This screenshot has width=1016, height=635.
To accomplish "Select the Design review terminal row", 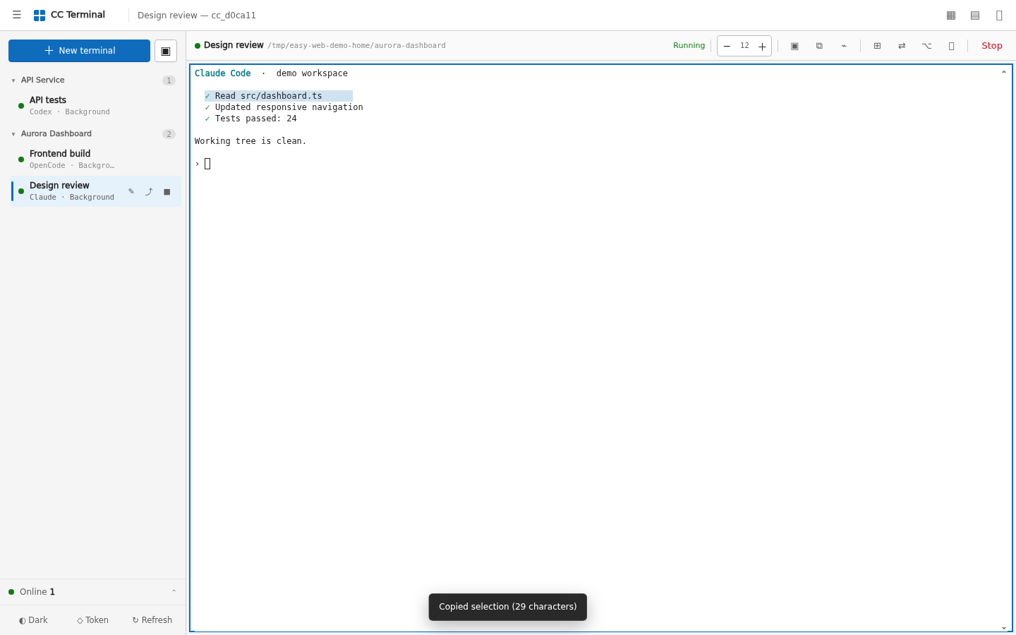I will (x=95, y=191).
